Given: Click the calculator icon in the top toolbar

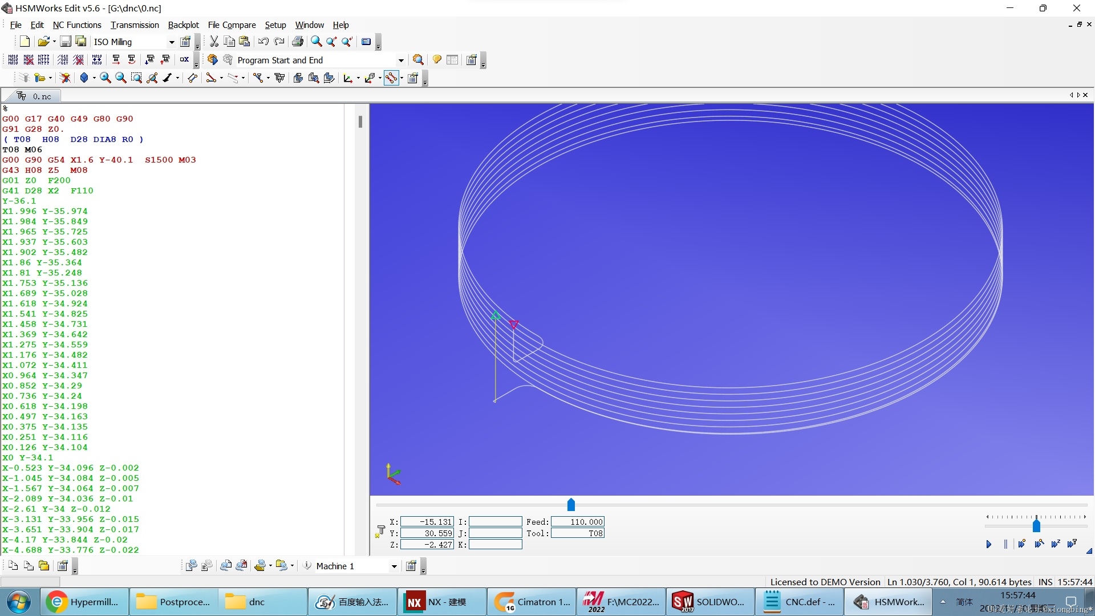Looking at the screenshot, I should (x=366, y=42).
